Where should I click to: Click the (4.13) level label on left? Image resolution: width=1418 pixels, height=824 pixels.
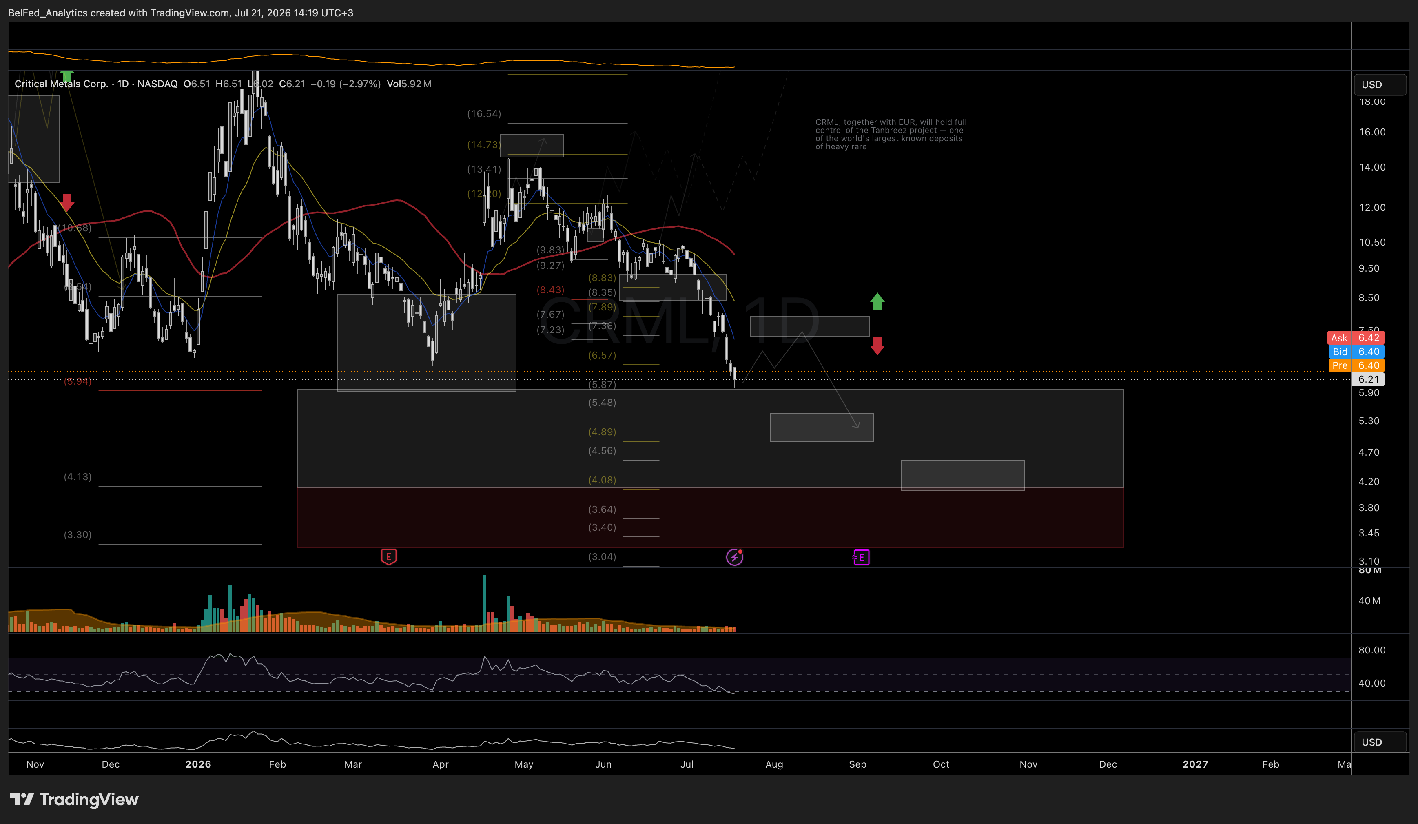(x=78, y=477)
